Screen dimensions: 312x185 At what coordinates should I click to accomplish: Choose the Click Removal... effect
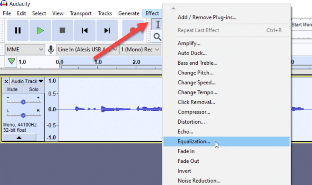(227, 102)
